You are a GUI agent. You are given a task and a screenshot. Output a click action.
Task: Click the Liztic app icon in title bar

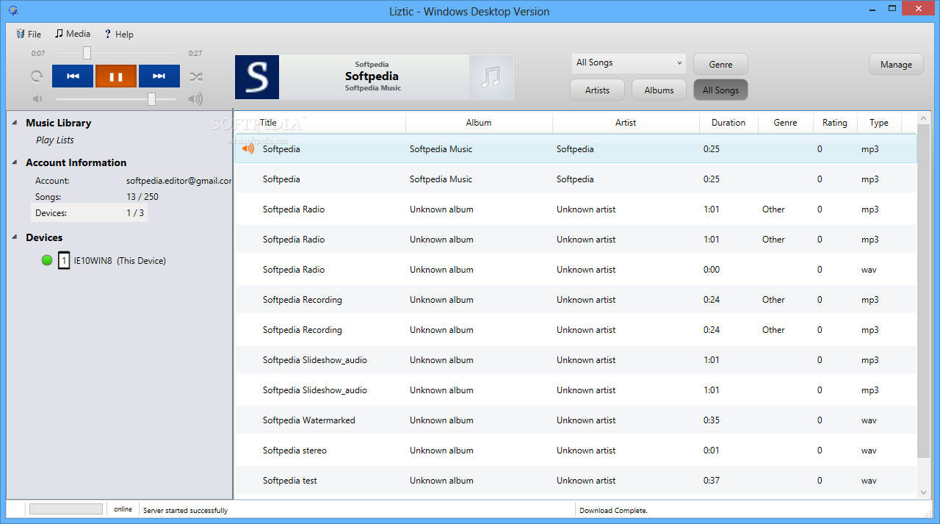pos(13,10)
